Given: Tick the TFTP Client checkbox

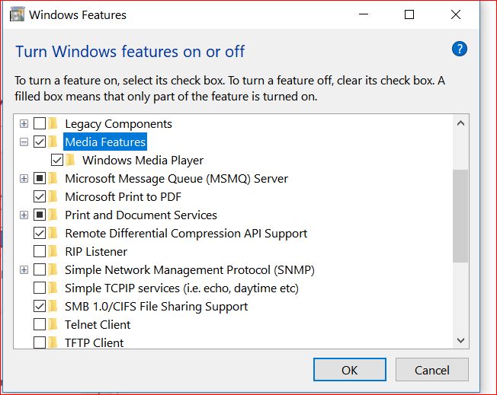Looking at the screenshot, I should (40, 342).
